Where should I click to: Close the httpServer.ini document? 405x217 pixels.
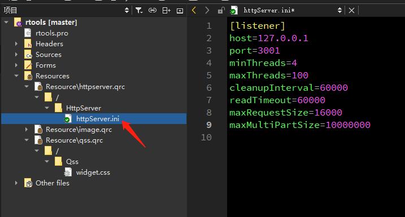pos(351,10)
